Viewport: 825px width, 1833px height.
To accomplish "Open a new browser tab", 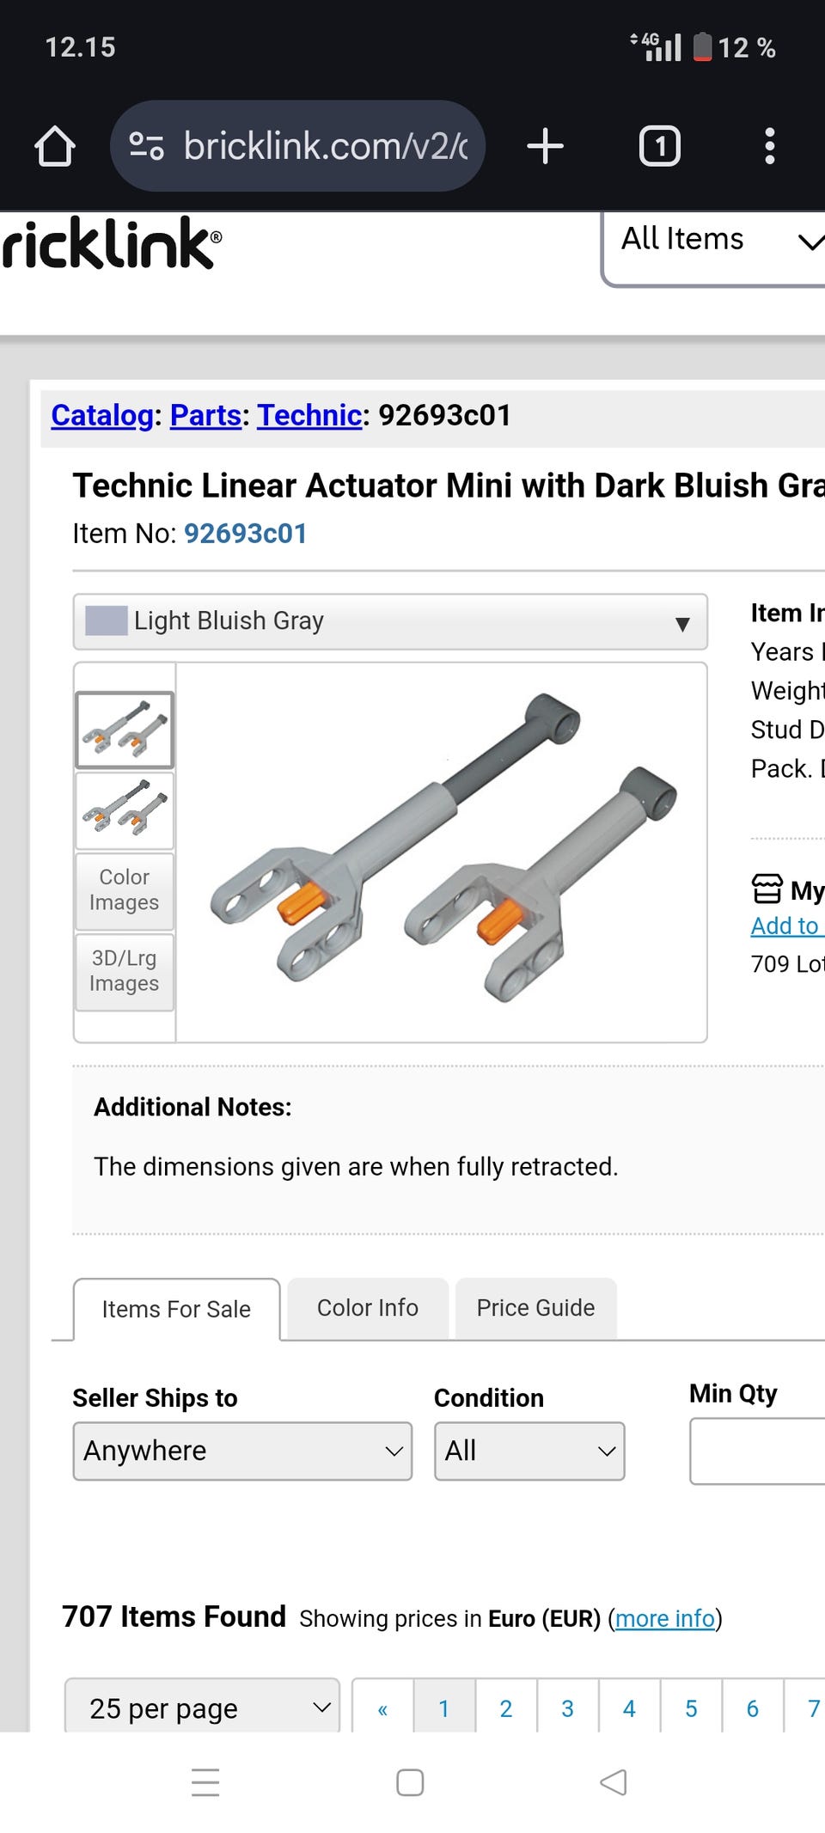I will click(545, 146).
